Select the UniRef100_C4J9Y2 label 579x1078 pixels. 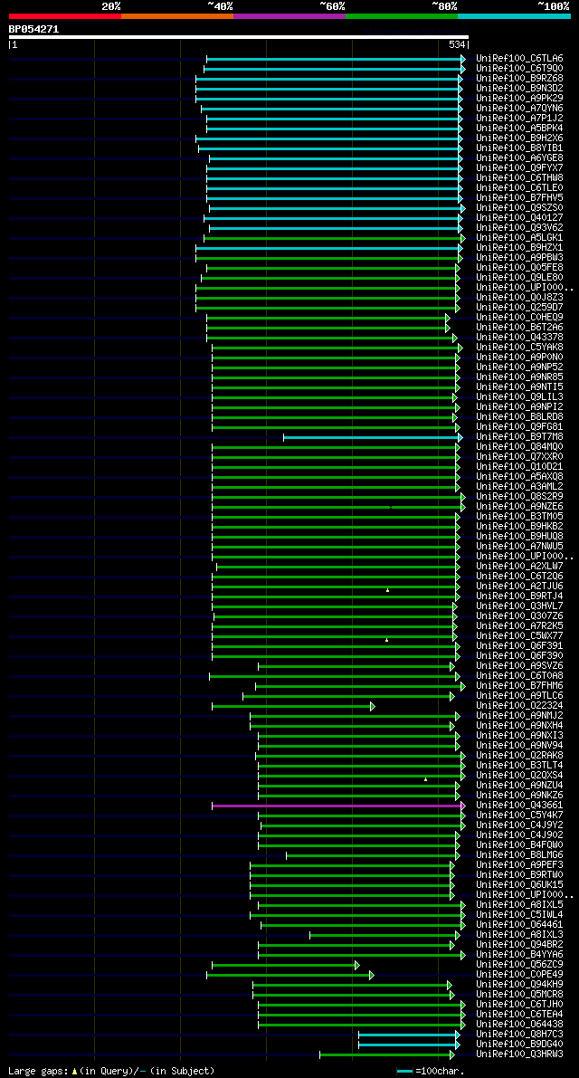[519, 825]
